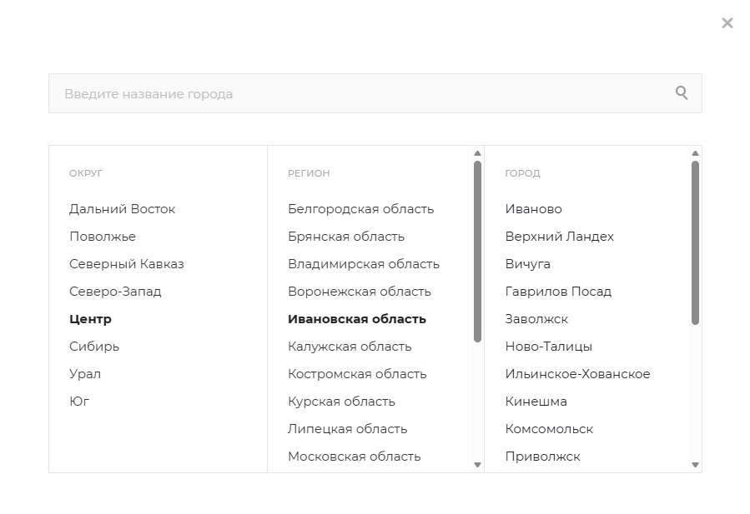The width and height of the screenshot is (750, 514).
Task: Select the Поволжье district
Action: (x=103, y=237)
